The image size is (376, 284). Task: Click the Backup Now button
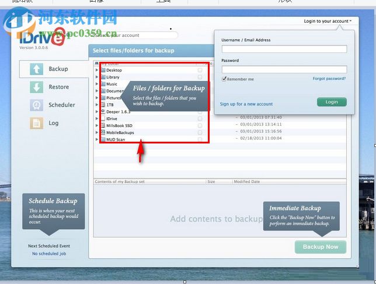click(321, 247)
